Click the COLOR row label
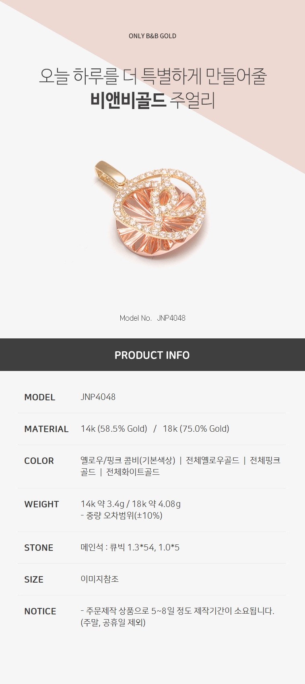The image size is (305, 684). [39, 461]
